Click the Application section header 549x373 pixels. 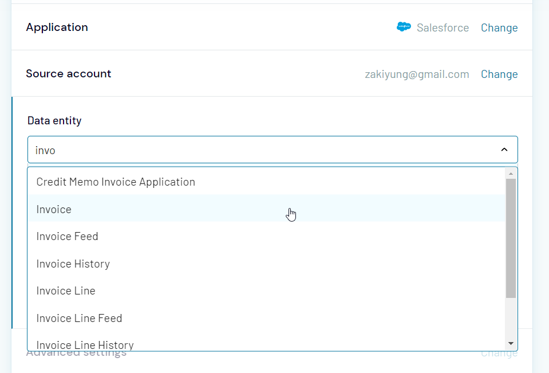[57, 27]
